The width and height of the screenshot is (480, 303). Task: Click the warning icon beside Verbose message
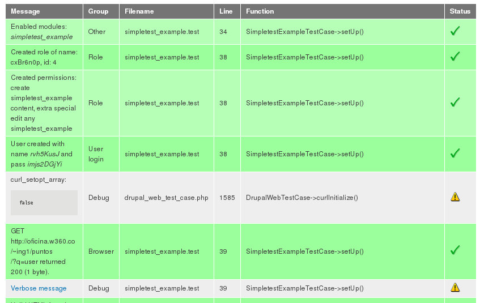click(x=455, y=288)
